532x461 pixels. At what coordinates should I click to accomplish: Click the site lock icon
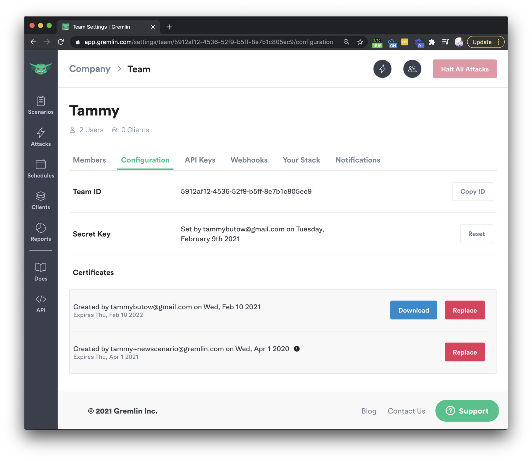(78, 42)
